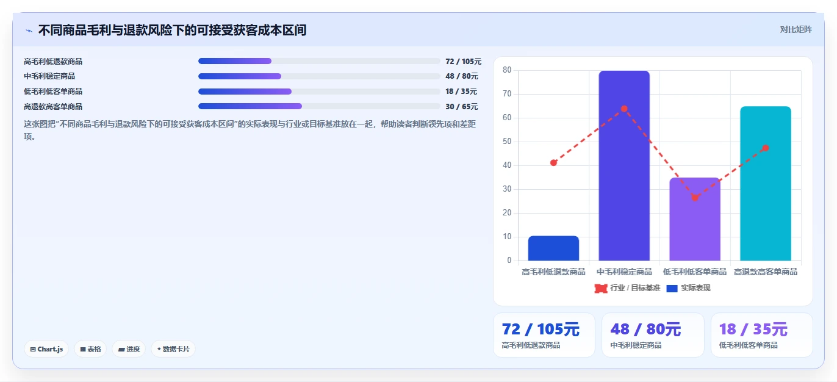Click the 对比矩阵 label in the header

(796, 29)
